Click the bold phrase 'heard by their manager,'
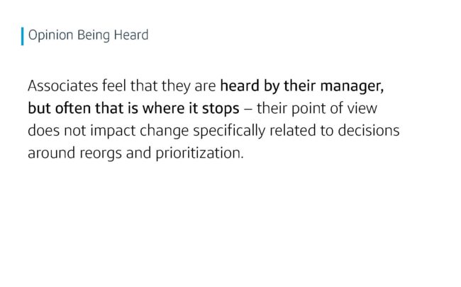This screenshot has height=287, width=461. point(302,86)
